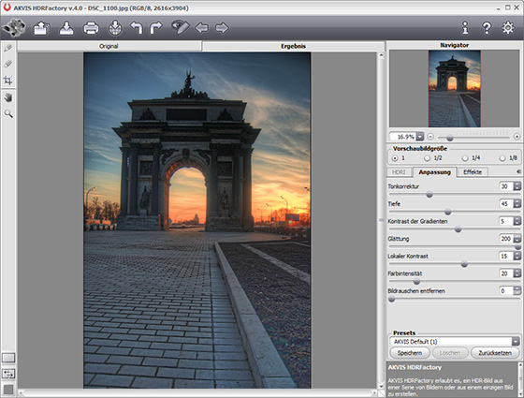The image size is (524, 398).
Task: Select the hand pan tool
Action: (x=8, y=97)
